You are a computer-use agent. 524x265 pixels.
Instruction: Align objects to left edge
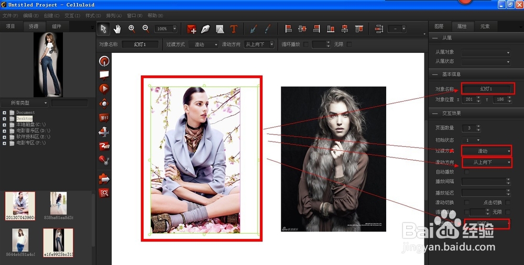(x=288, y=29)
